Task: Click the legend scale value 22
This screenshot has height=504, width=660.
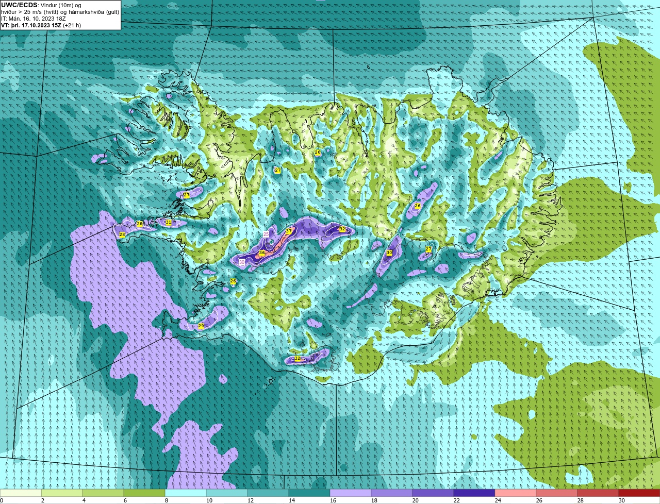Action: coord(456,500)
